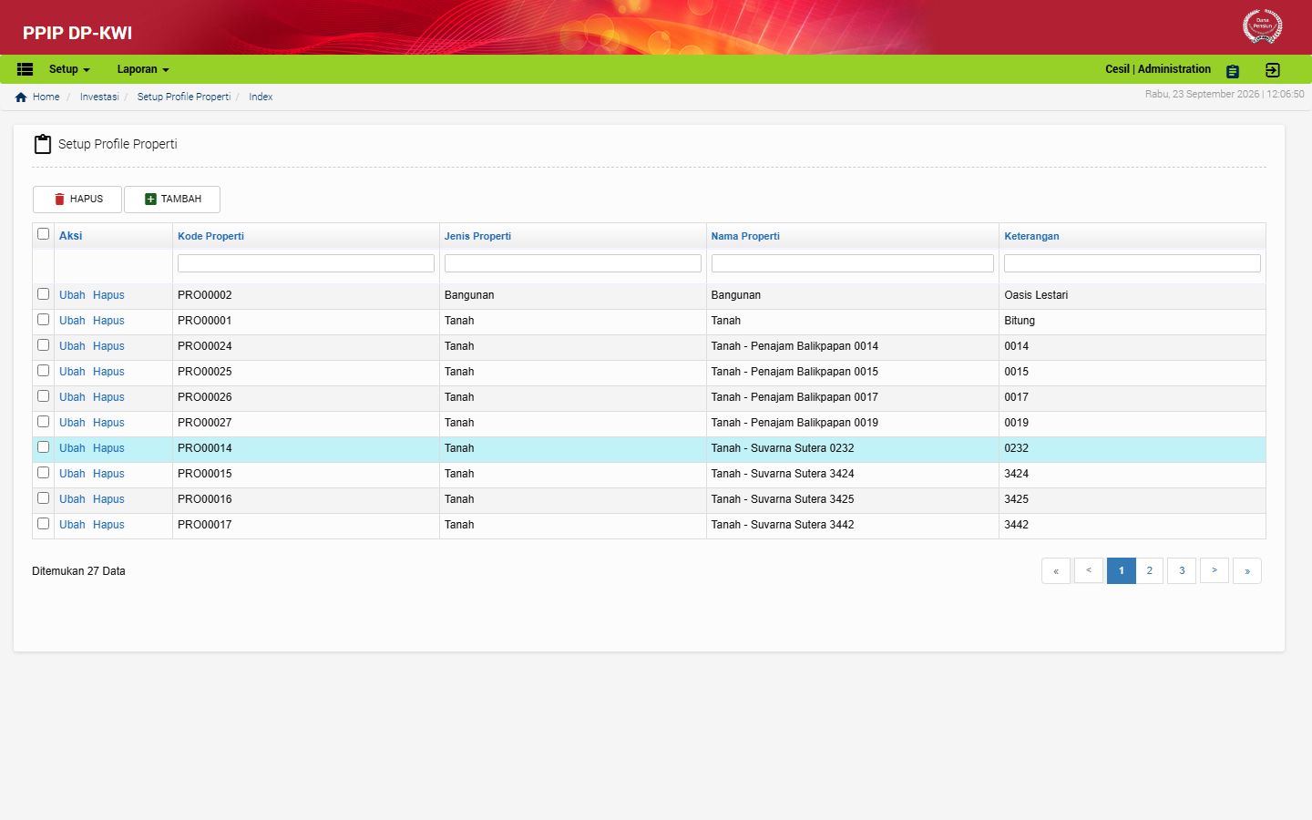This screenshot has height=820, width=1312.
Task: Jump to last page button
Action: point(1247,570)
